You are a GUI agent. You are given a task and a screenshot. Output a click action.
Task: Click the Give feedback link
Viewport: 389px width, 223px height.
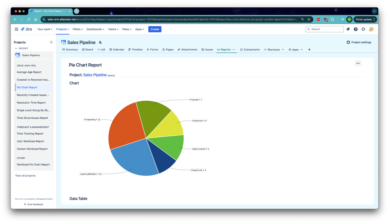pos(34,204)
